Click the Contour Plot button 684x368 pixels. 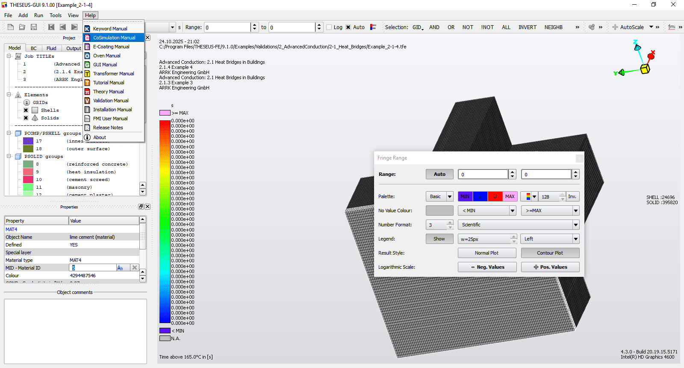point(550,253)
